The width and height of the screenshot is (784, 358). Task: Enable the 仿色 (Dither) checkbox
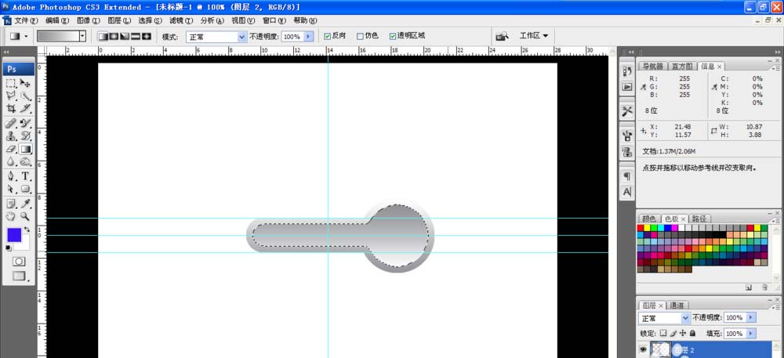click(360, 36)
